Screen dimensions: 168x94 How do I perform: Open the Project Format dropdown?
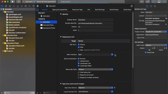tap(156, 32)
